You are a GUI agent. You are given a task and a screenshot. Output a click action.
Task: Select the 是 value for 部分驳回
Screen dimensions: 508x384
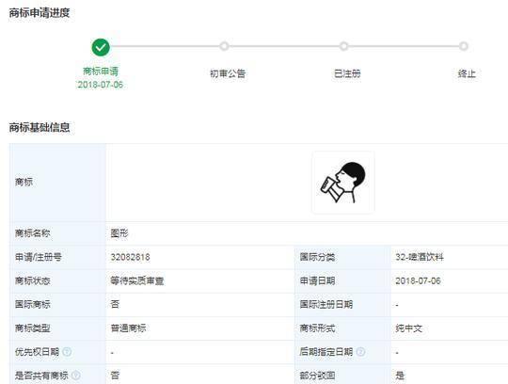click(x=400, y=376)
